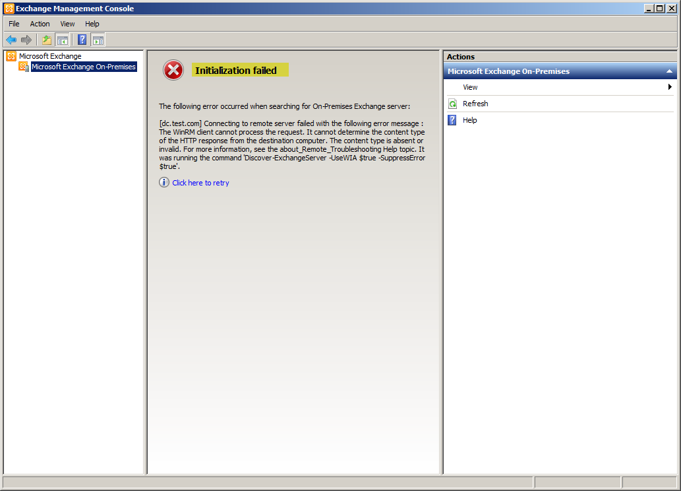This screenshot has height=491, width=681.
Task: Open the Action menu
Action: (x=40, y=24)
